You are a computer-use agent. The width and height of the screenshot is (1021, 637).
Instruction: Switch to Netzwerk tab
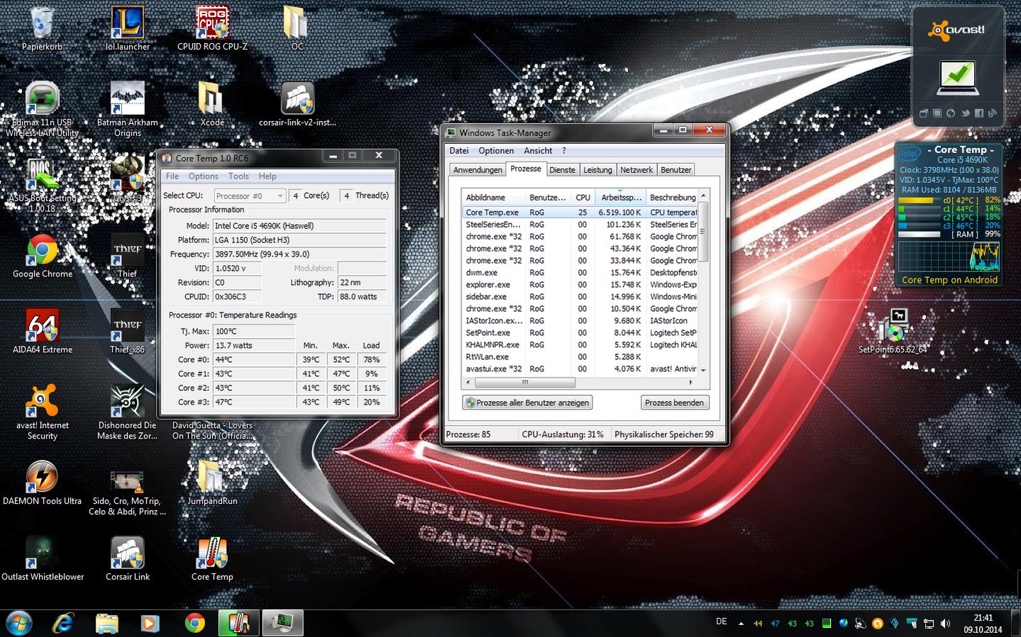(636, 170)
